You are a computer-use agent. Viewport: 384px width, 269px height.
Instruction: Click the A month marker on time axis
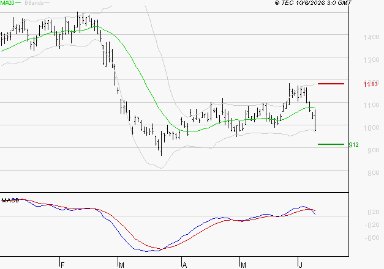184,265
